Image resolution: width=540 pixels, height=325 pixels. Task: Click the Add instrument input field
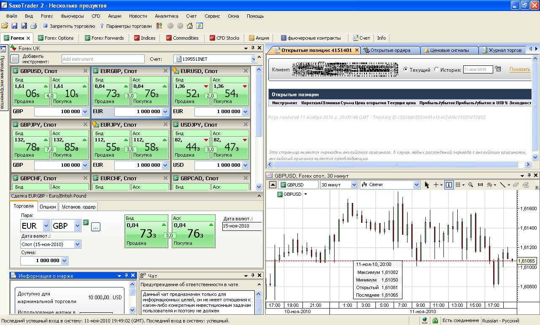pos(103,59)
